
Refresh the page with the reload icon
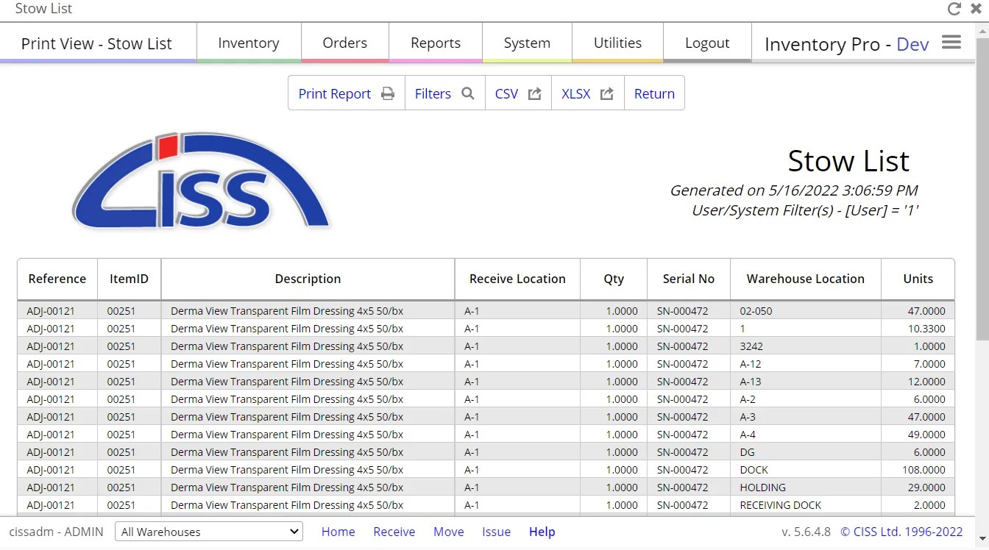pyautogui.click(x=954, y=9)
